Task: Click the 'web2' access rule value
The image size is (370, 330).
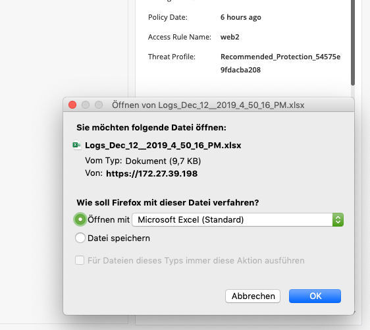Action: click(230, 37)
